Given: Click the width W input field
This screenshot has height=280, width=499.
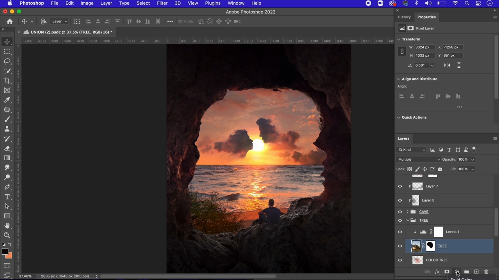Looking at the screenshot, I should tap(425, 47).
